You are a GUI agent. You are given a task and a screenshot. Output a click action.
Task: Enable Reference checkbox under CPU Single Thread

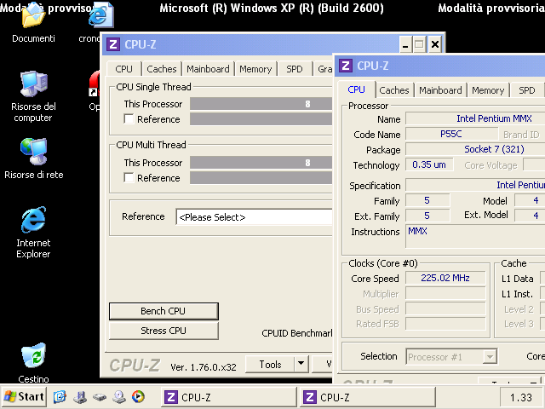click(129, 119)
